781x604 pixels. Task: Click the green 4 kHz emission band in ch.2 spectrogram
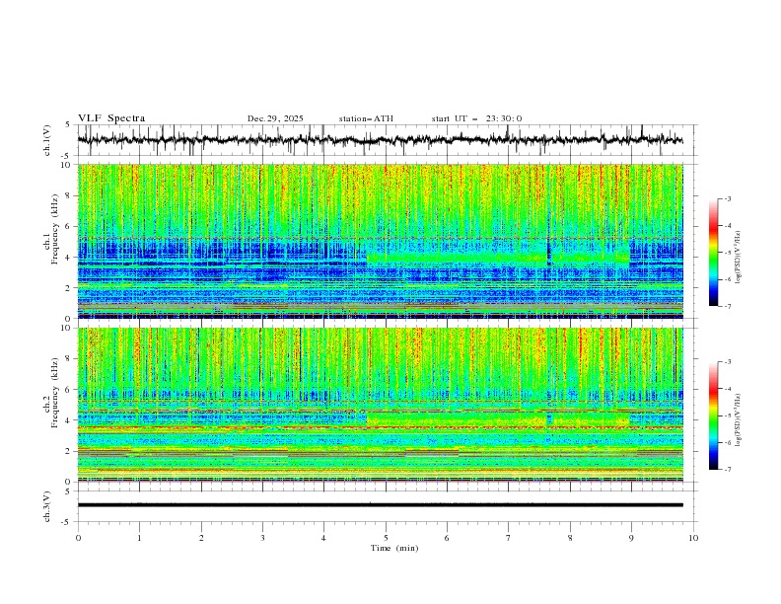498,419
